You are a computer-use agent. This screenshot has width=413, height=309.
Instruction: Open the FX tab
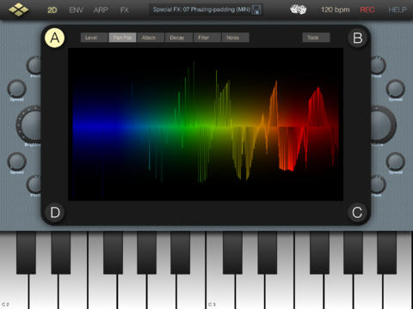coord(125,10)
